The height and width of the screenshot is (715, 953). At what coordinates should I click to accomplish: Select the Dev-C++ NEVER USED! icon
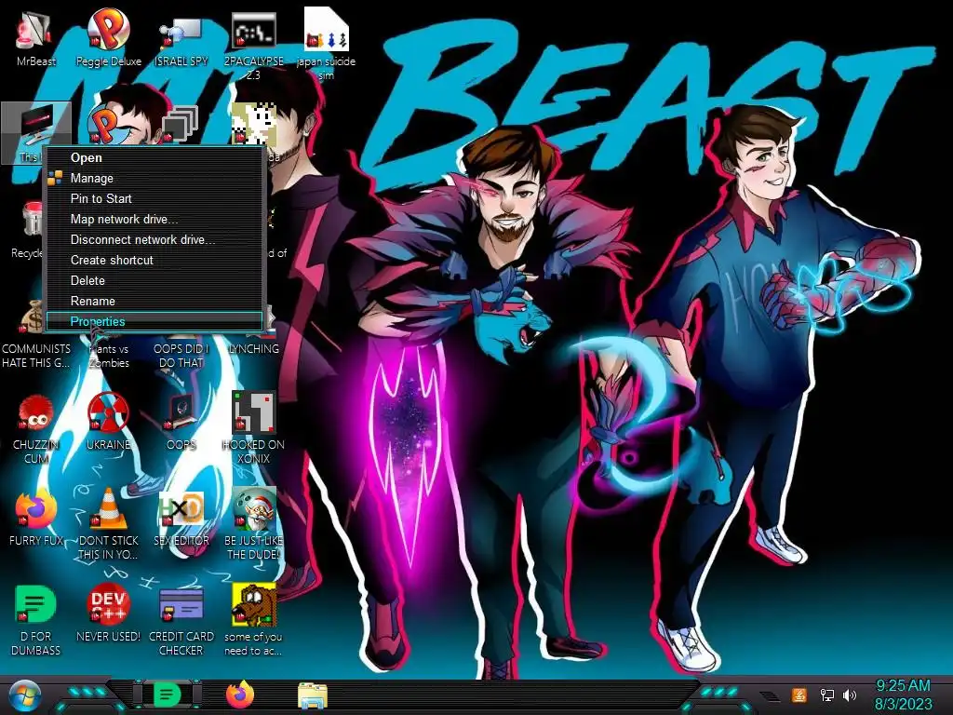pos(108,613)
